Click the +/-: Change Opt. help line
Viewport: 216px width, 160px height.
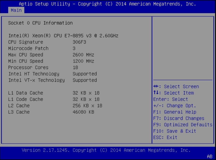click(x=175, y=106)
